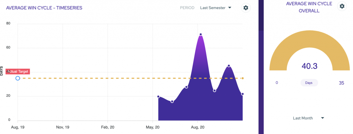This screenshot has height=134, width=353.
Task: Click the lowest data point near 15 days
Action: [172, 102]
